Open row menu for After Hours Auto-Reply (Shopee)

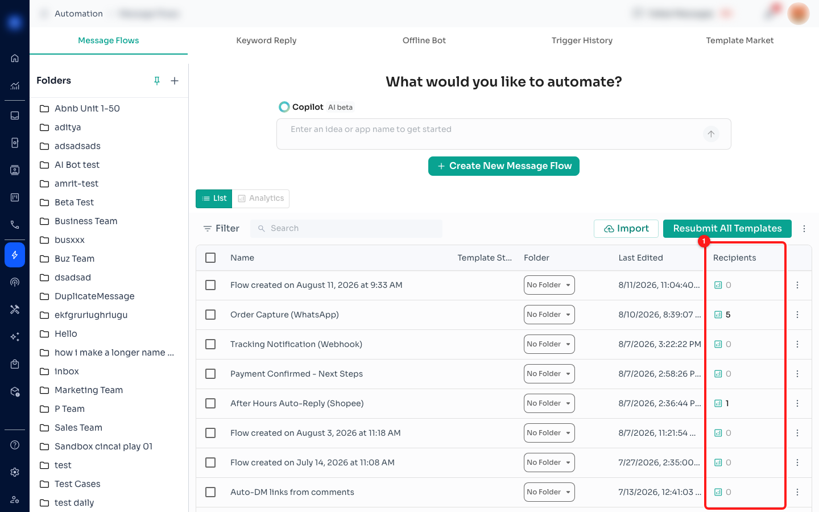[797, 403]
